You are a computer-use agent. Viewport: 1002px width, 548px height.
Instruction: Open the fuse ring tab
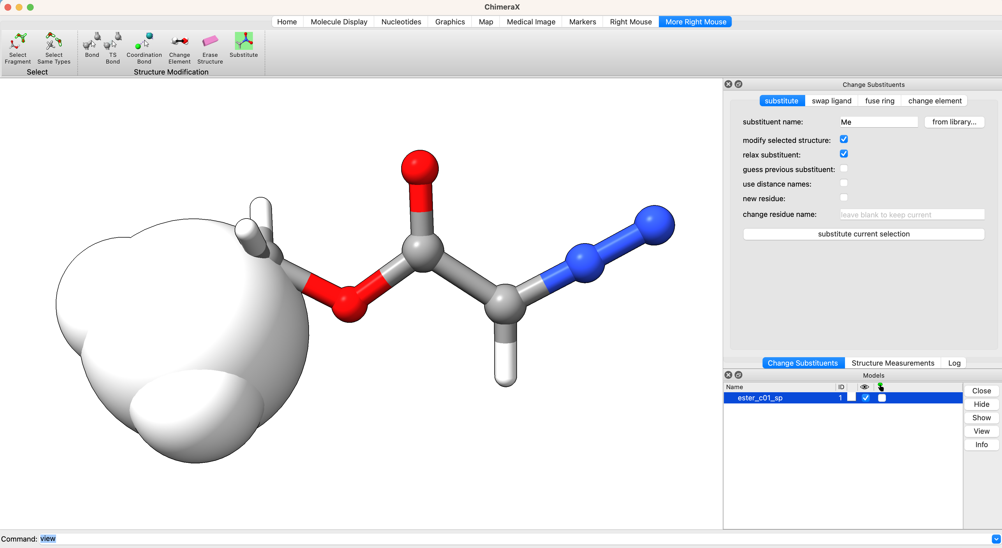[880, 101]
